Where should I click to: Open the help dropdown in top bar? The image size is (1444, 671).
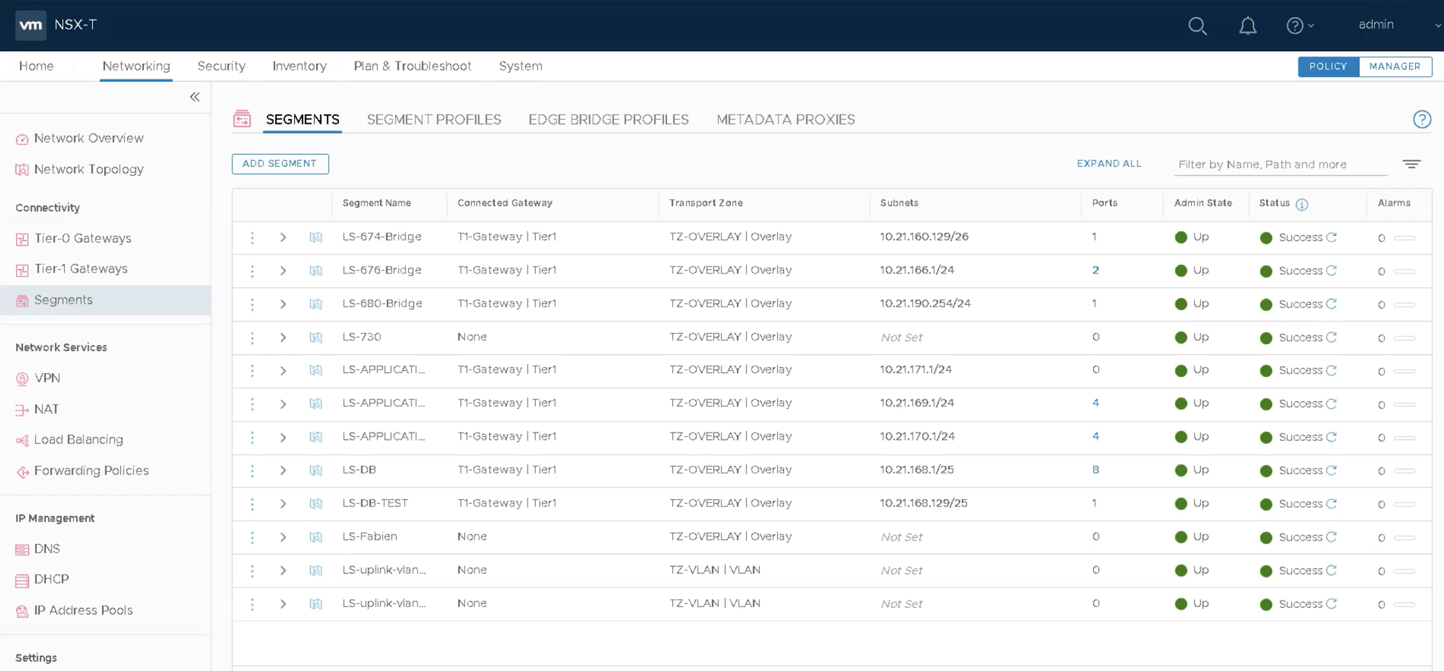tap(1299, 26)
